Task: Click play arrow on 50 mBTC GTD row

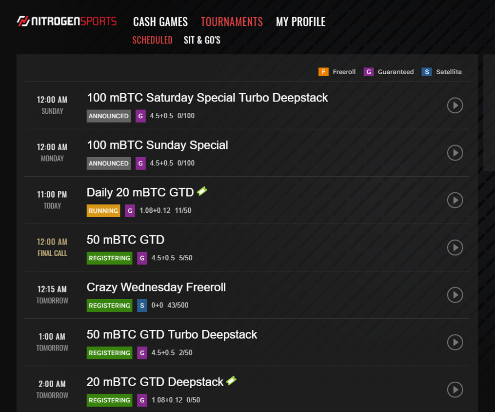Action: (x=455, y=247)
